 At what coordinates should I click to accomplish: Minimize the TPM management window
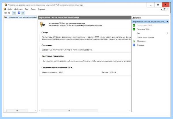[151, 5]
